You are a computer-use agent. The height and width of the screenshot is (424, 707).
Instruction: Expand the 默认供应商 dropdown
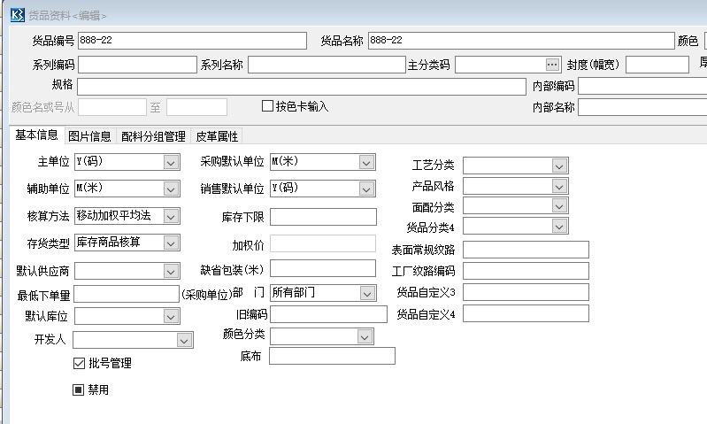[x=171, y=271]
